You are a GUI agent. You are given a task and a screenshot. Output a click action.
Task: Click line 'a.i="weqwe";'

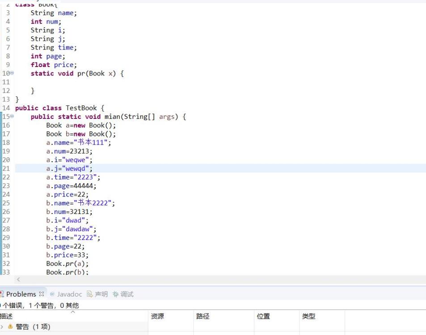[69, 160]
